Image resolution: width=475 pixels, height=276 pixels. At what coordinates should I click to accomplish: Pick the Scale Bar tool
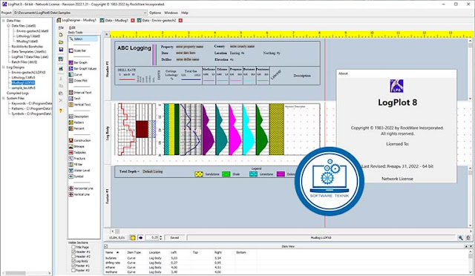[77, 51]
